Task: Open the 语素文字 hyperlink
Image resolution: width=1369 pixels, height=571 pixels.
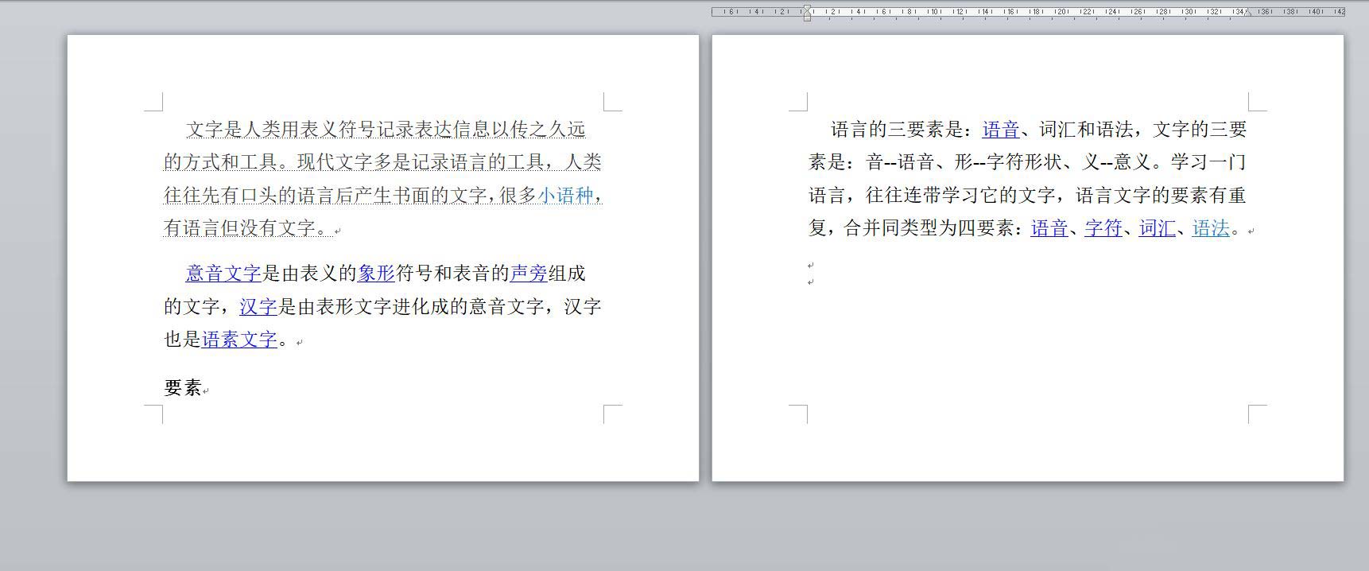Action: [239, 340]
